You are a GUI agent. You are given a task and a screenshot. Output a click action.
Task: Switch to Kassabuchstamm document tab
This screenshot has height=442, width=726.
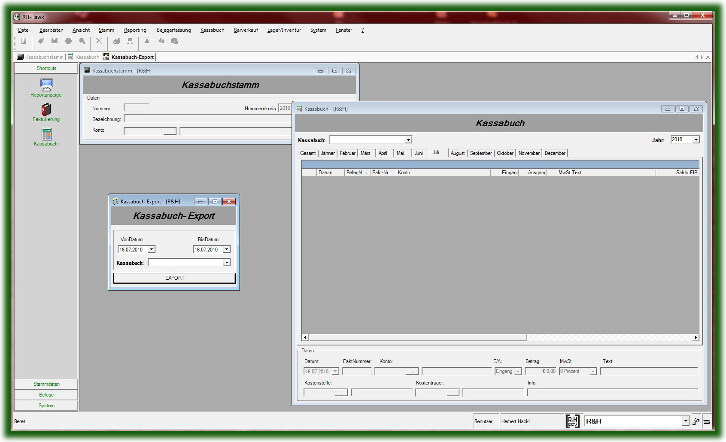(x=40, y=57)
